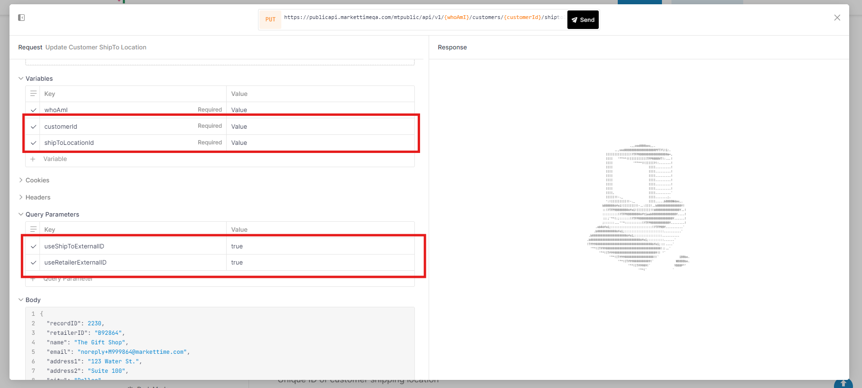Toggle the customerId variable checkbox
Viewport: 862px width, 388px height.
tap(33, 127)
